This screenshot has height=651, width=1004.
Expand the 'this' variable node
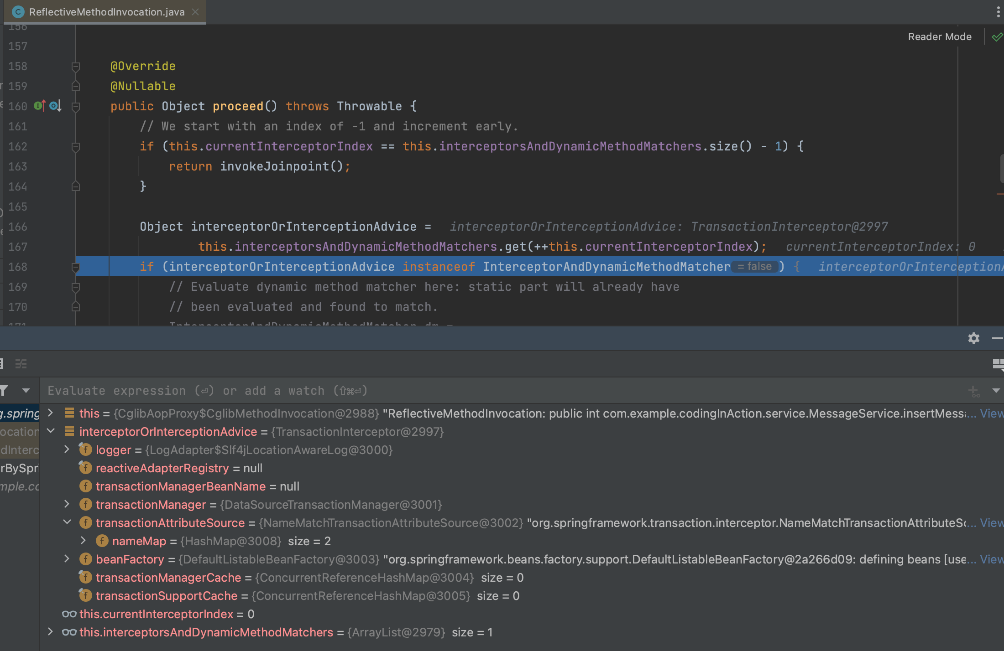[51, 413]
